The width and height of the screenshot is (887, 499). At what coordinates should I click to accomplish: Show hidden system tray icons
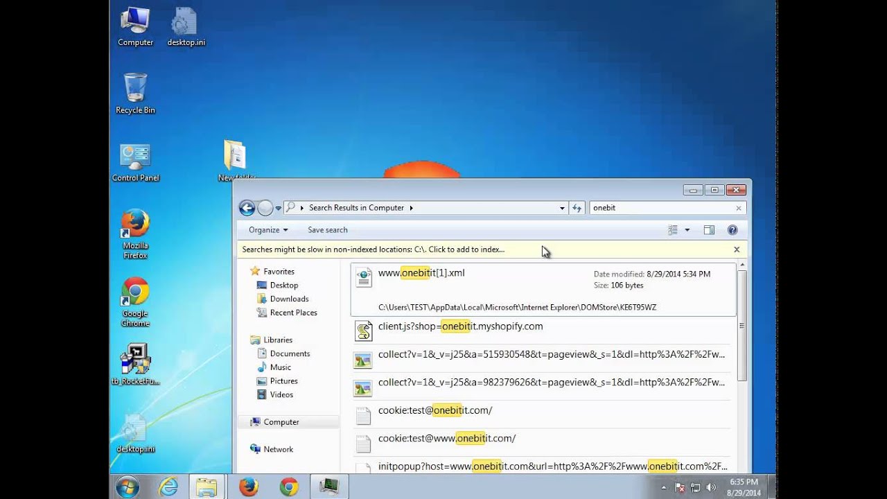[664, 488]
